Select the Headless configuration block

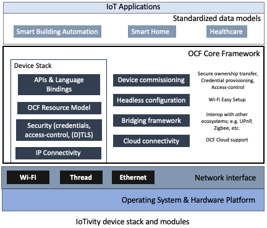151,100
